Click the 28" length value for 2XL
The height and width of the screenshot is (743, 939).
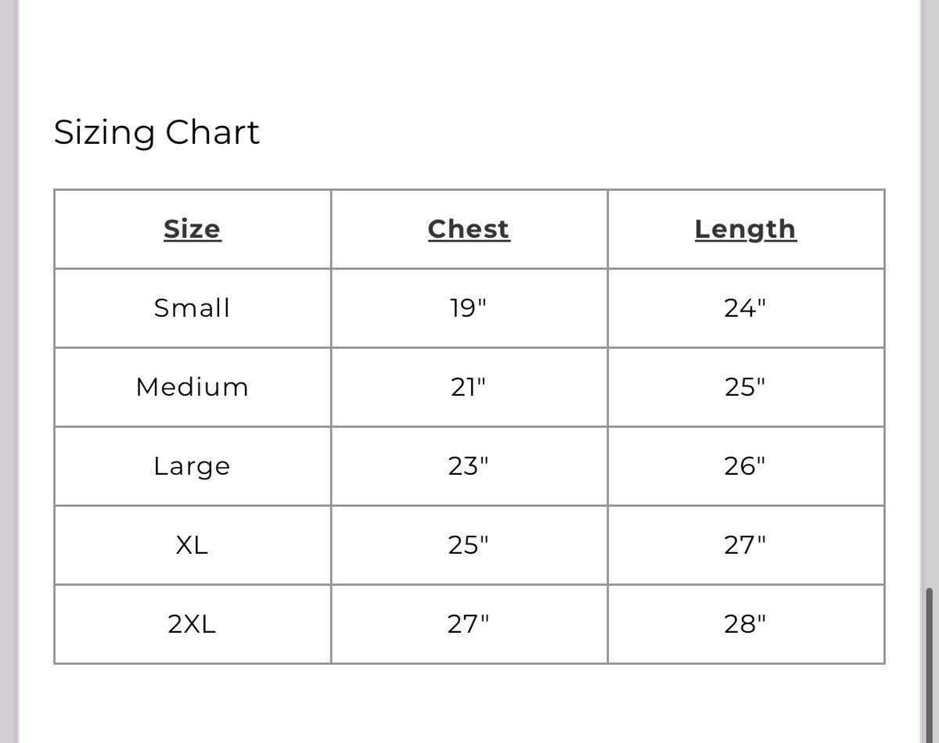click(x=746, y=624)
